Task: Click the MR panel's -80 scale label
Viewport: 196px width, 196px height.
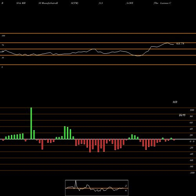Action: (191, 167)
